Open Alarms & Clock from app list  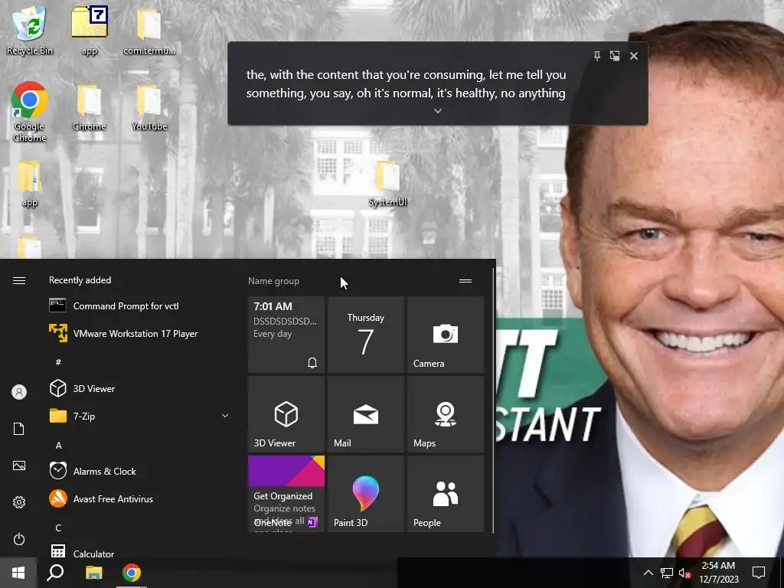point(140,472)
